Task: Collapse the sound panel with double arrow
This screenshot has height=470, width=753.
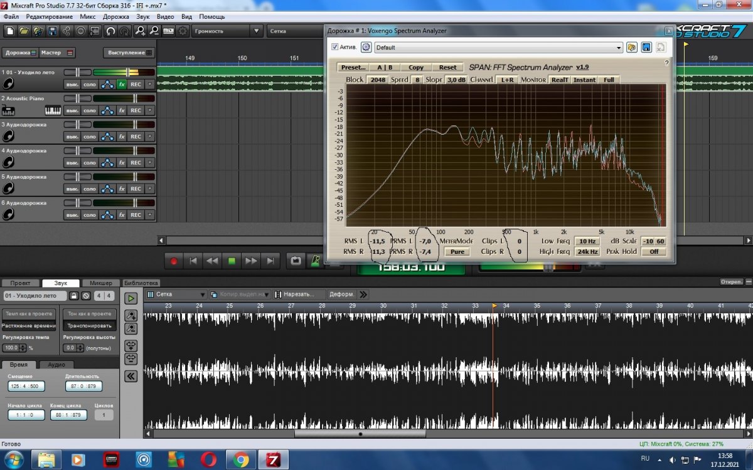Action: (x=131, y=376)
